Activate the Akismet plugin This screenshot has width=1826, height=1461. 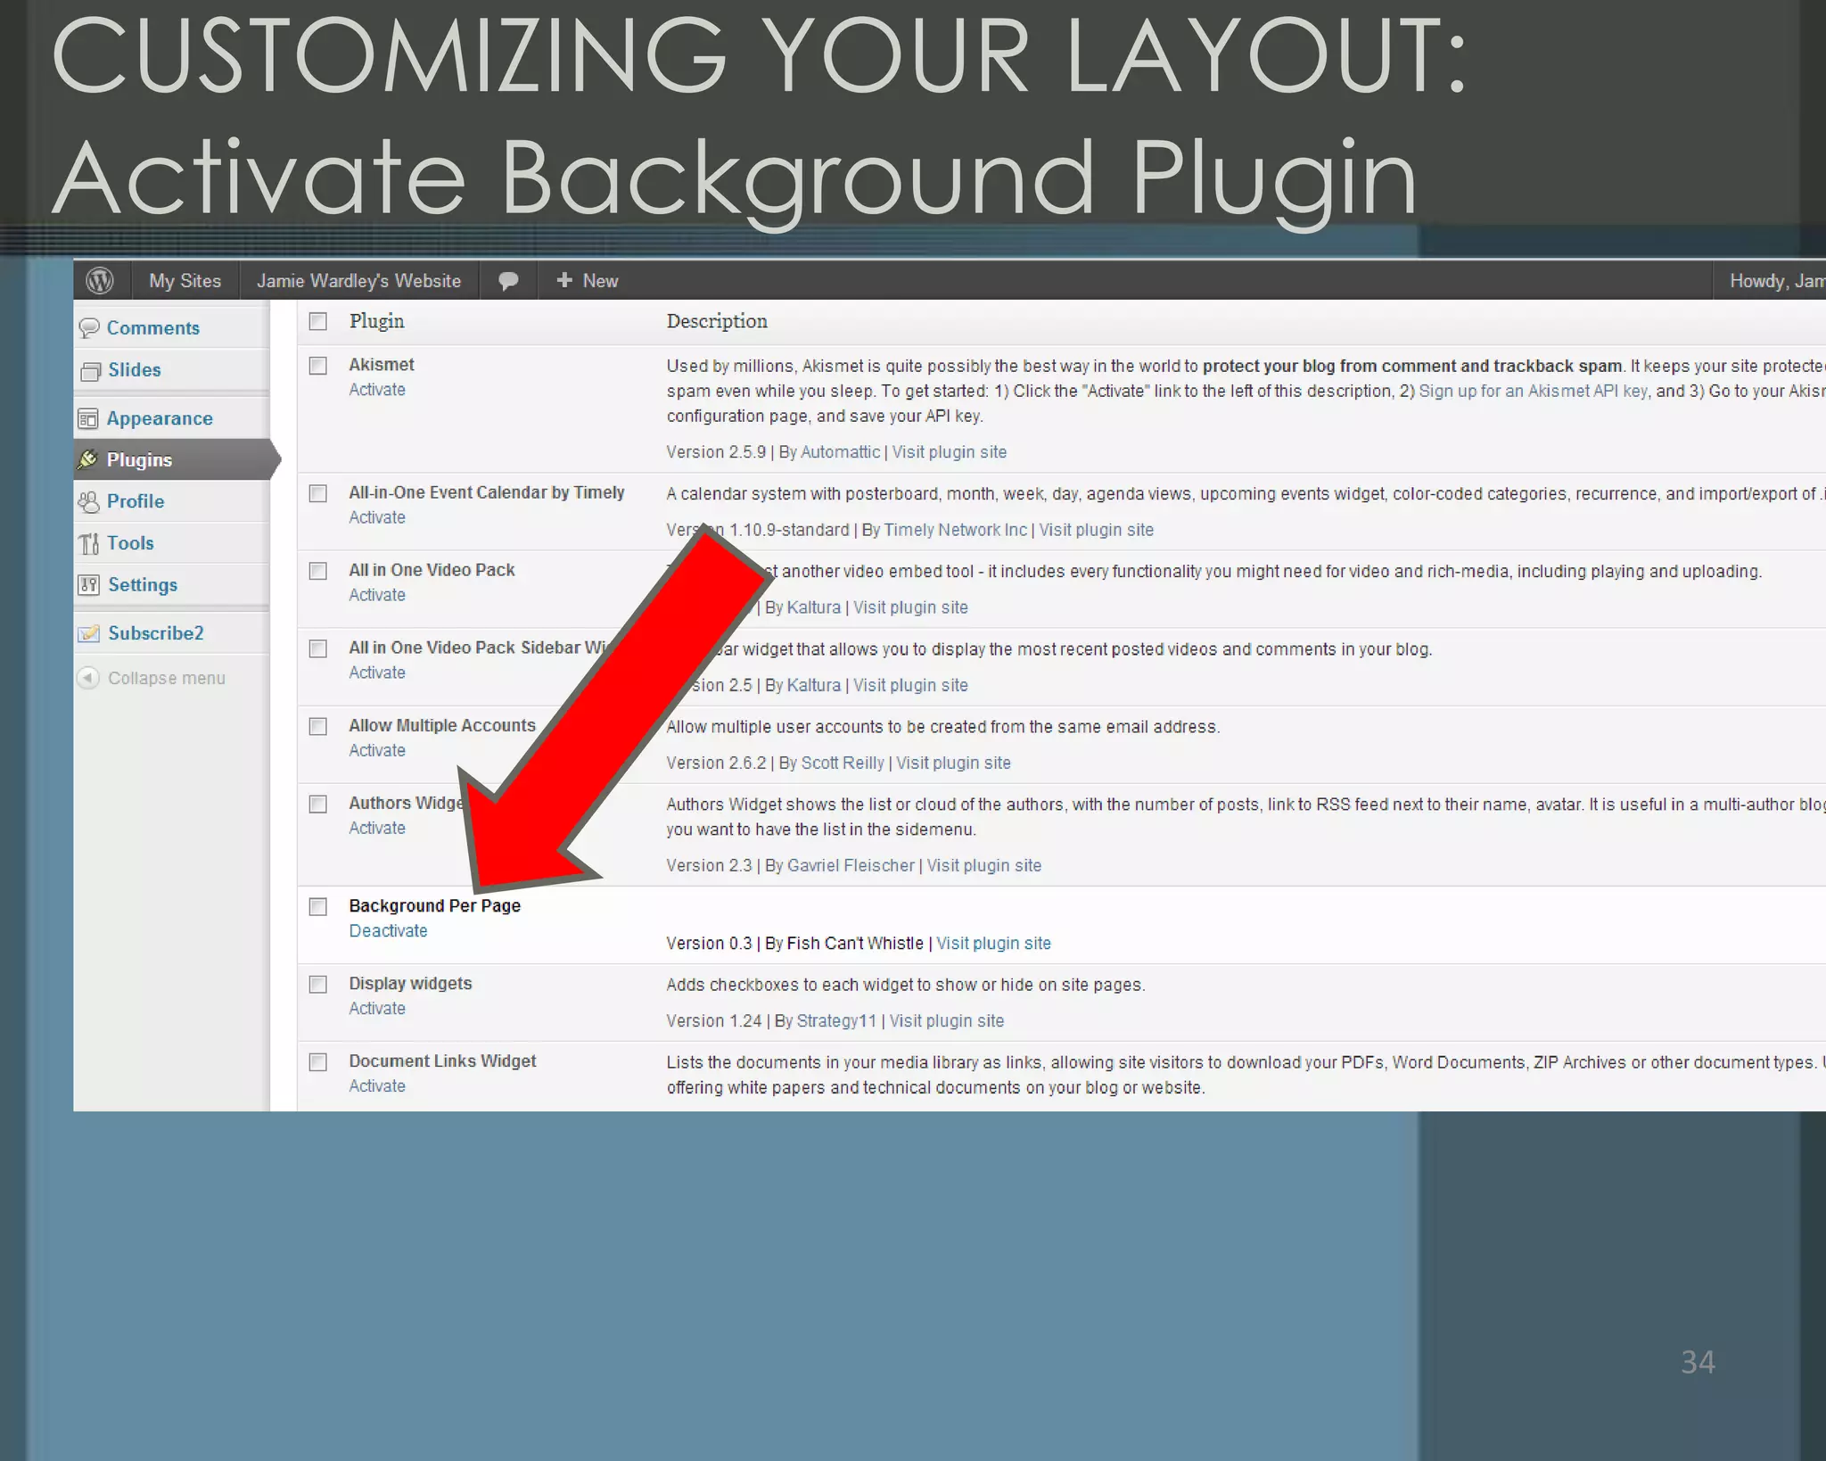point(377,390)
